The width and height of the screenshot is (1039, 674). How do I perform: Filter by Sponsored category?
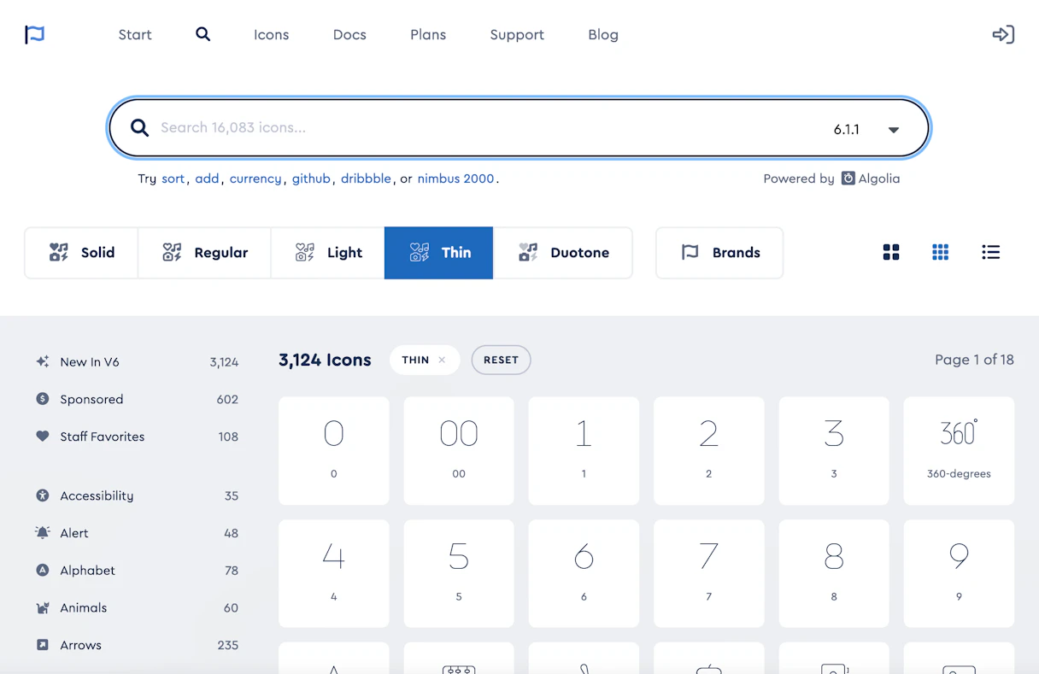pyautogui.click(x=137, y=399)
